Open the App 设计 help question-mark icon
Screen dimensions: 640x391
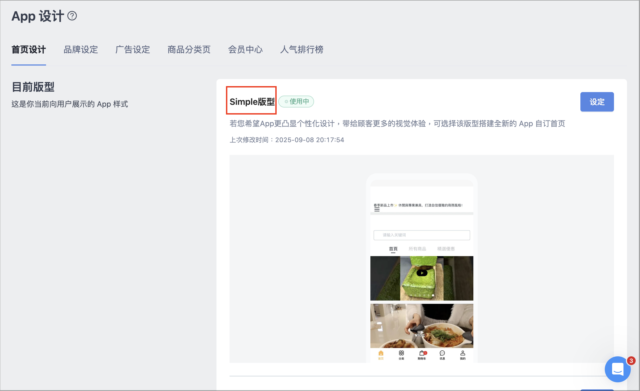click(72, 16)
